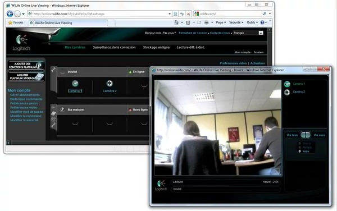Select Camera 1 icon in live viewer sidebar

coord(287,84)
